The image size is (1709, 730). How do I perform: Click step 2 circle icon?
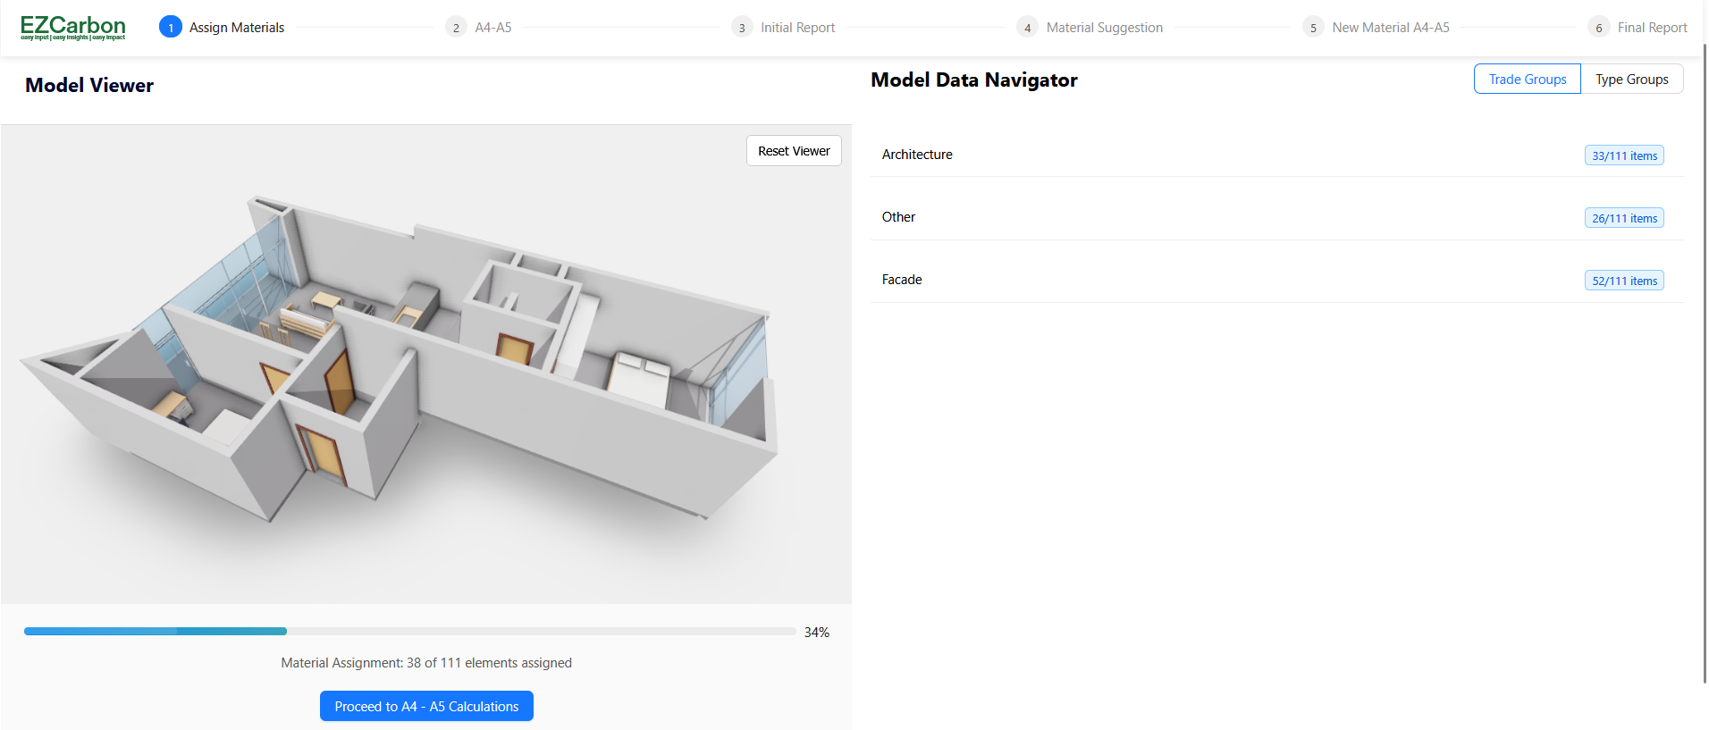pos(456,28)
